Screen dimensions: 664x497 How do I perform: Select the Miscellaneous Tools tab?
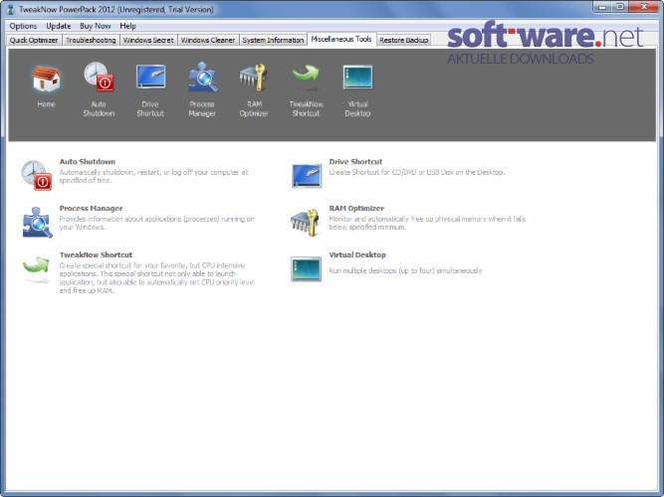pos(341,40)
